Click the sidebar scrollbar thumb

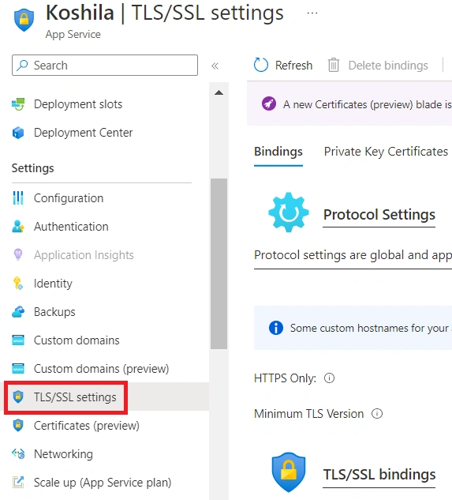219,264
